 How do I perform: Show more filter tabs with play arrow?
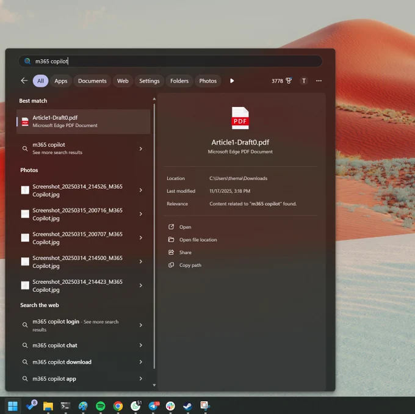point(232,81)
